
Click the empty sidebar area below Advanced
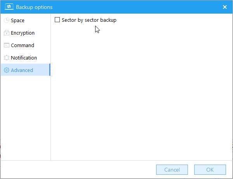pyautogui.click(x=26, y=118)
